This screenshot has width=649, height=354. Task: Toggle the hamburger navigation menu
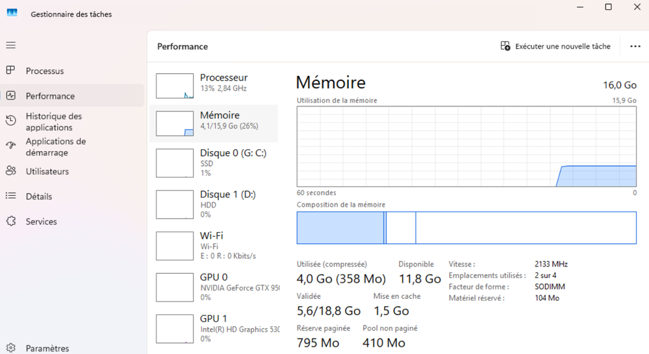11,45
